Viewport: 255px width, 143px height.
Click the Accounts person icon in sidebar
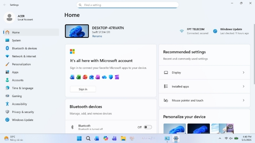(7, 80)
